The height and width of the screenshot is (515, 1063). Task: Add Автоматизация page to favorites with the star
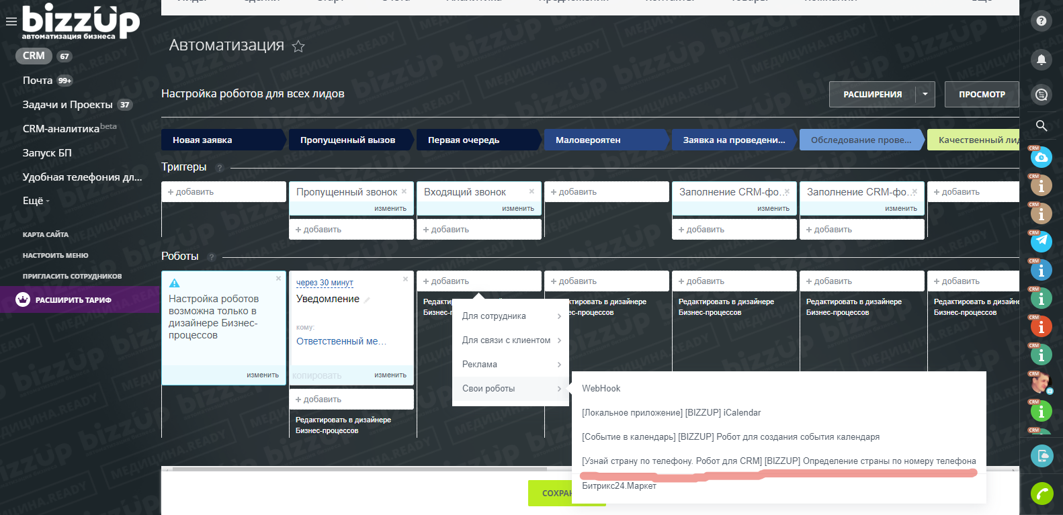coord(298,46)
